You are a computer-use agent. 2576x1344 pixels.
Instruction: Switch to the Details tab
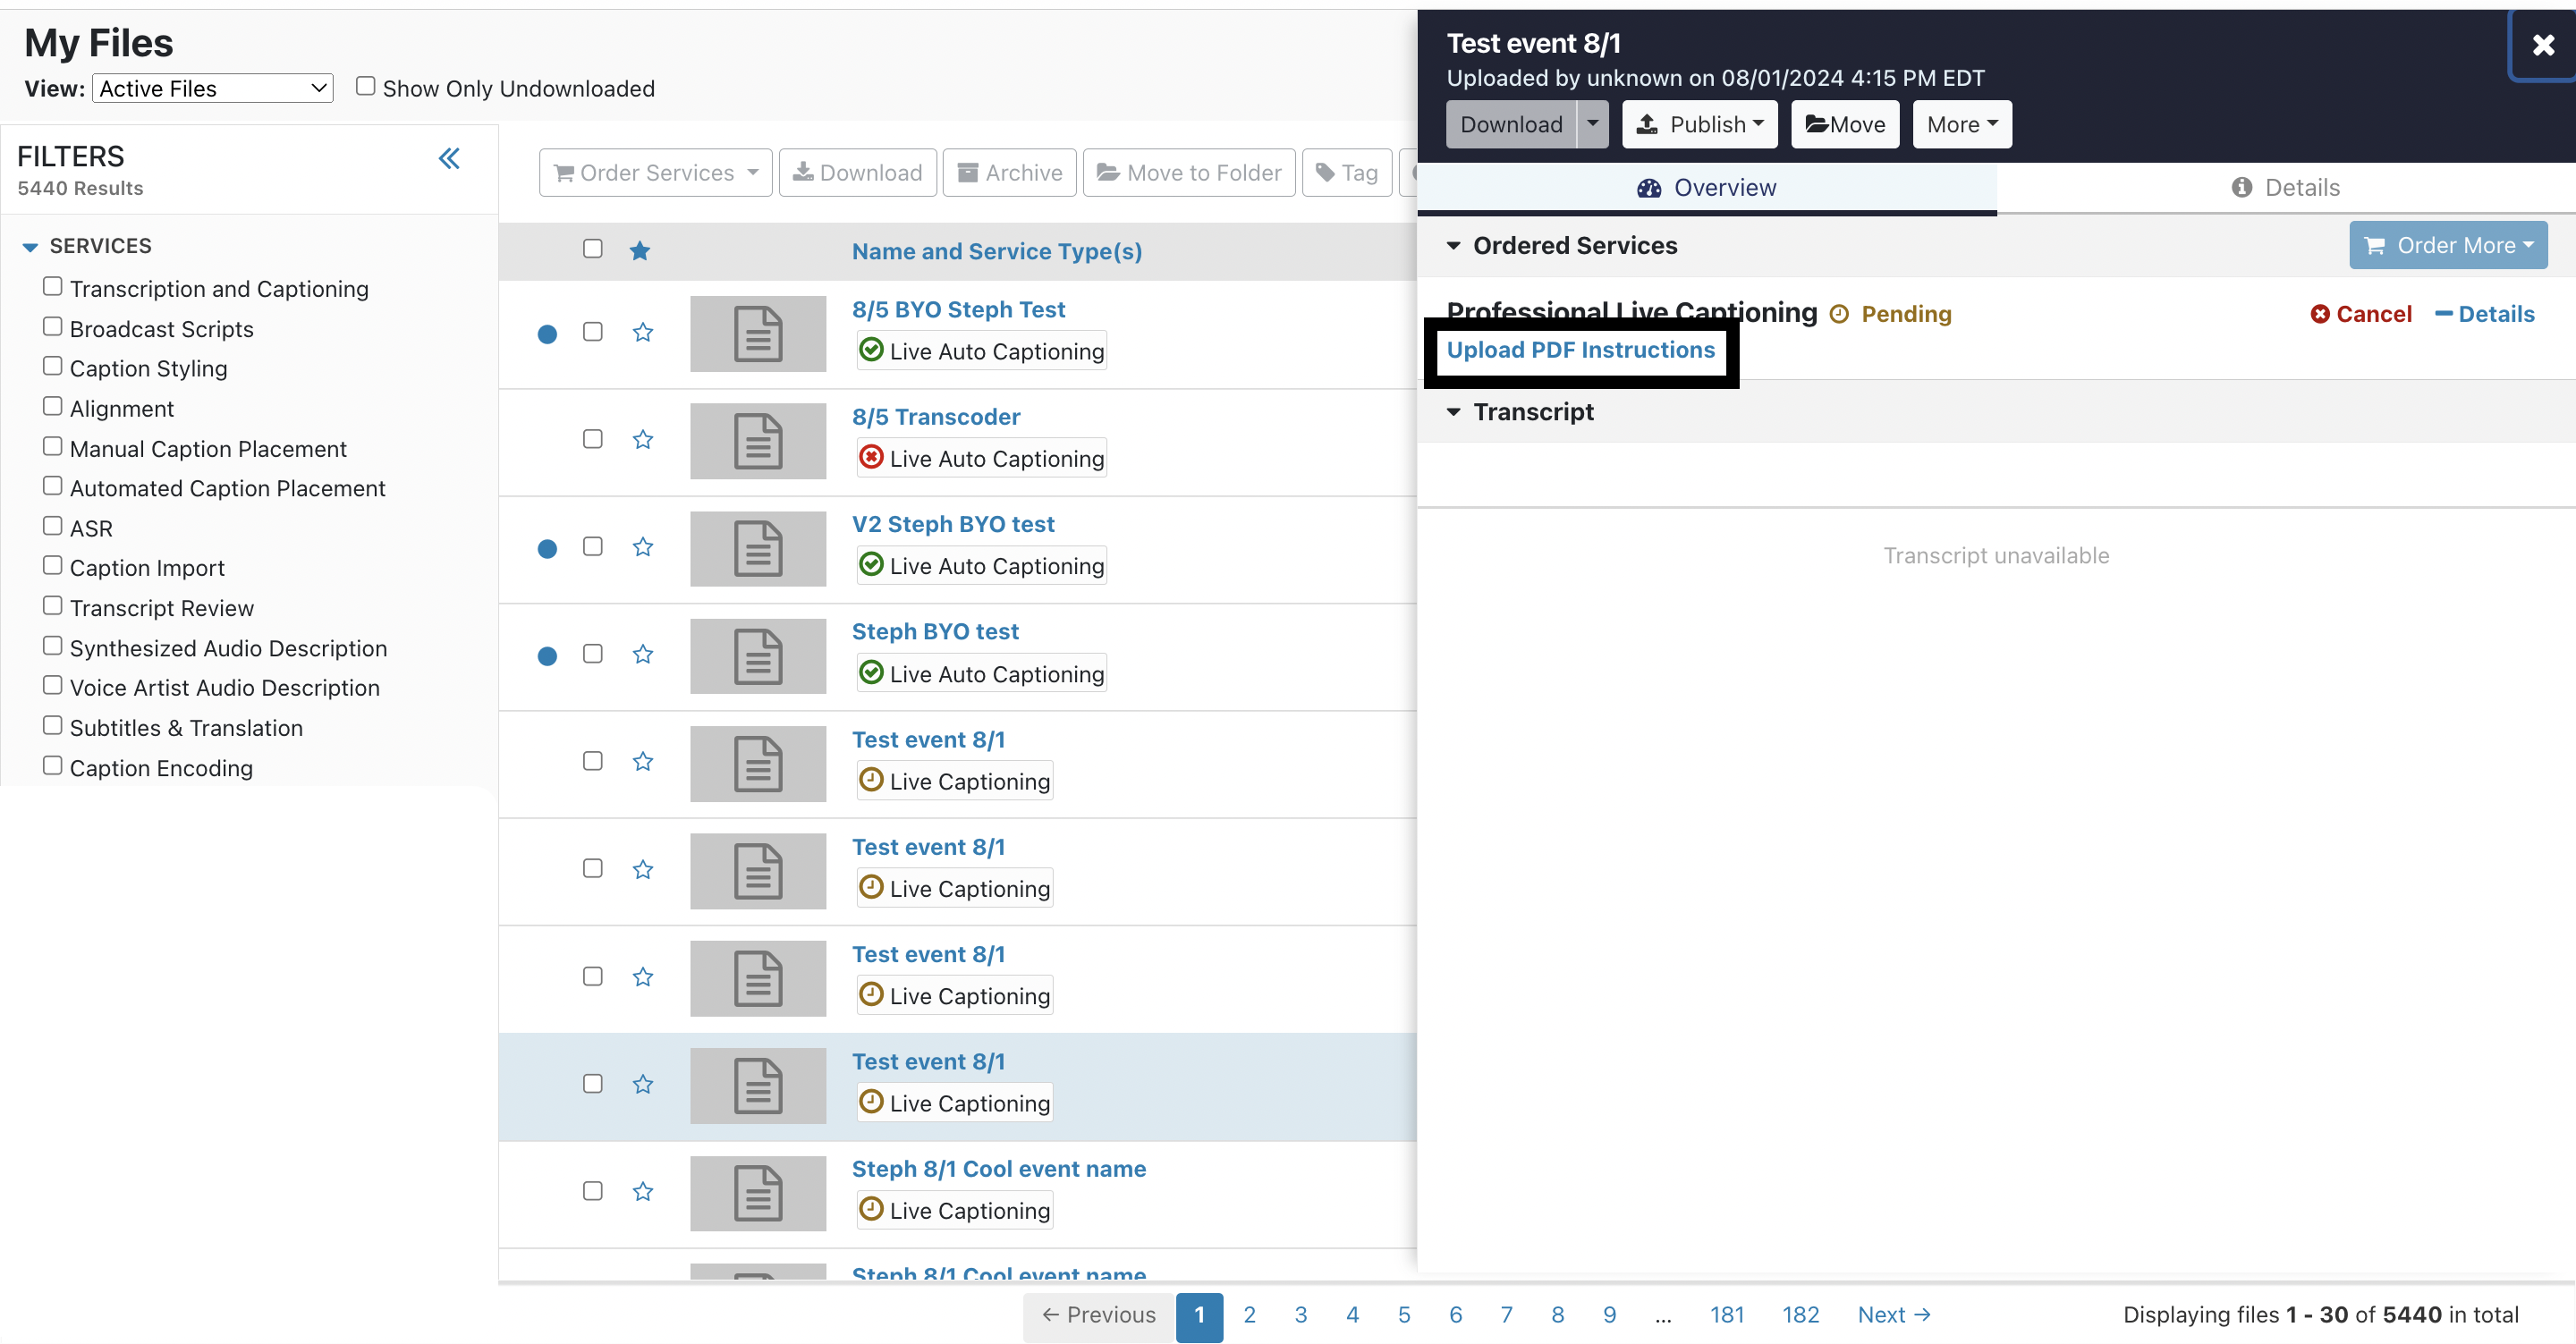click(x=2285, y=187)
